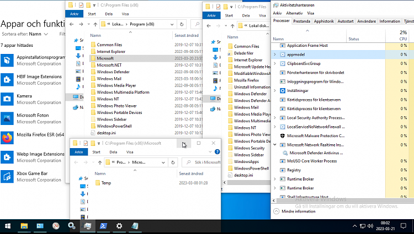This screenshot has height=234, width=414.
Task: Select the Temp folder
Action: tap(106, 183)
